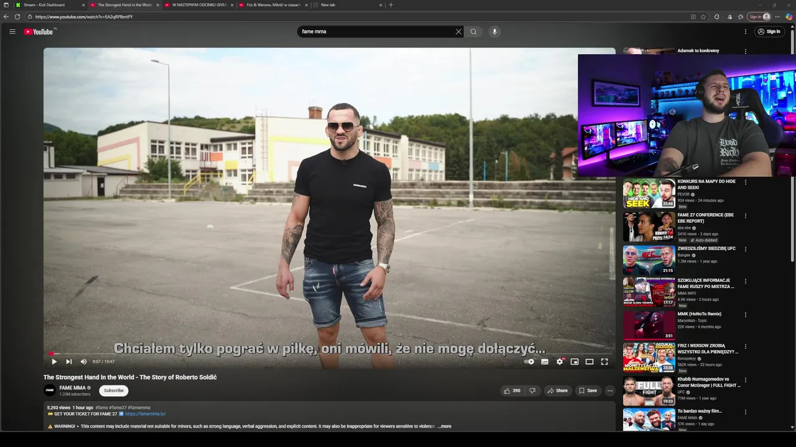Screen dimensions: 796x447
Task: Expand description with ...more
Action: click(445, 427)
